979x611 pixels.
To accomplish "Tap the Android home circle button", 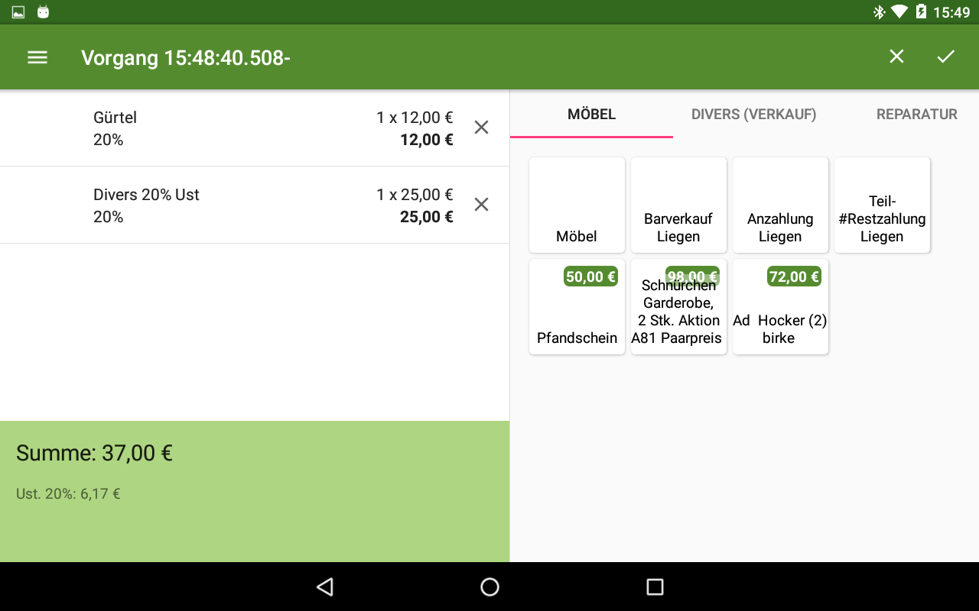I will click(x=489, y=587).
